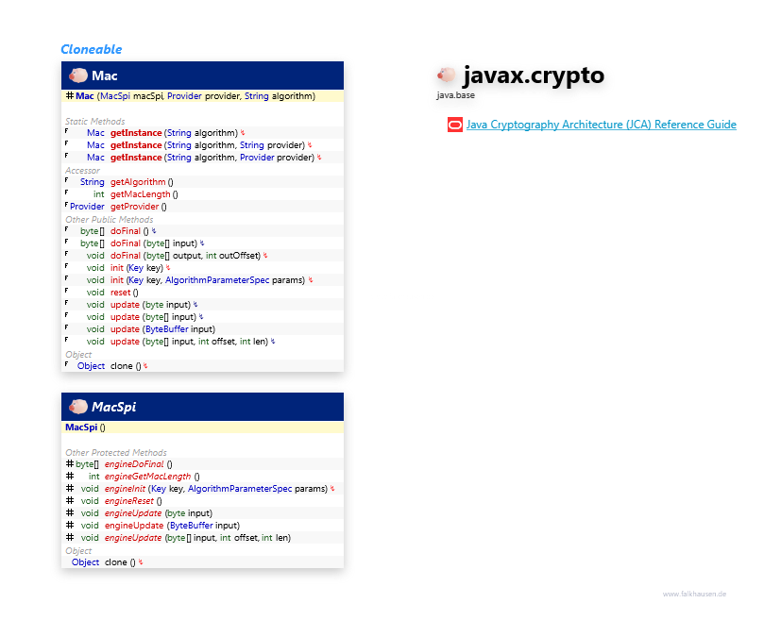Click the ByteBuffer type in engineUpdate

click(192, 526)
